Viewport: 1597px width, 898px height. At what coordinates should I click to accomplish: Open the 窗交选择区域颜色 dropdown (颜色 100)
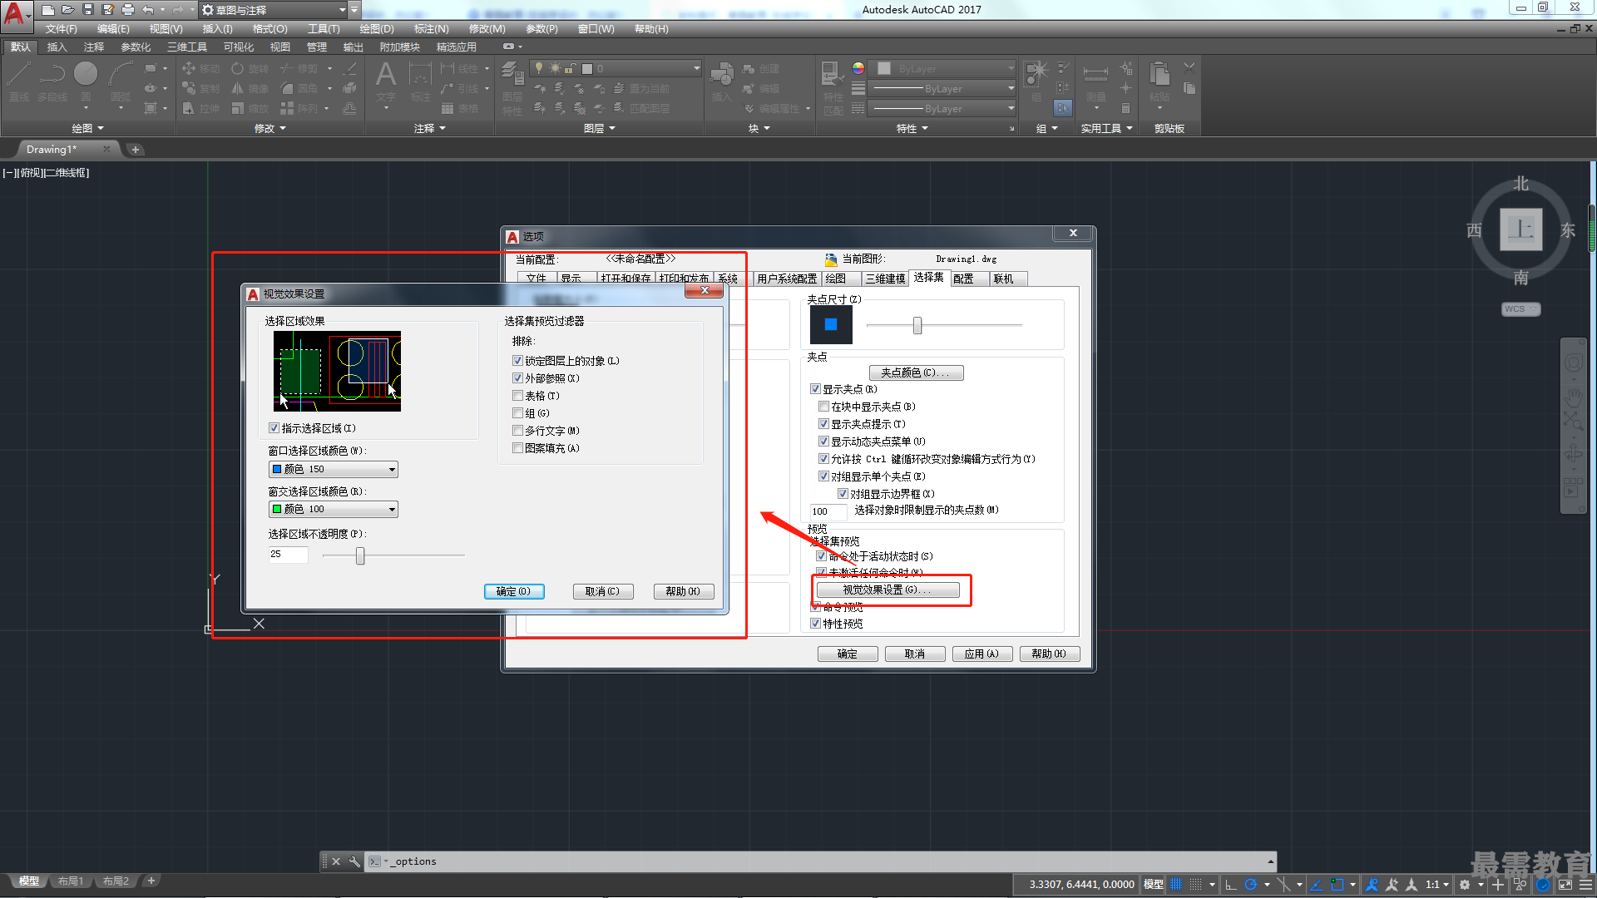click(333, 510)
